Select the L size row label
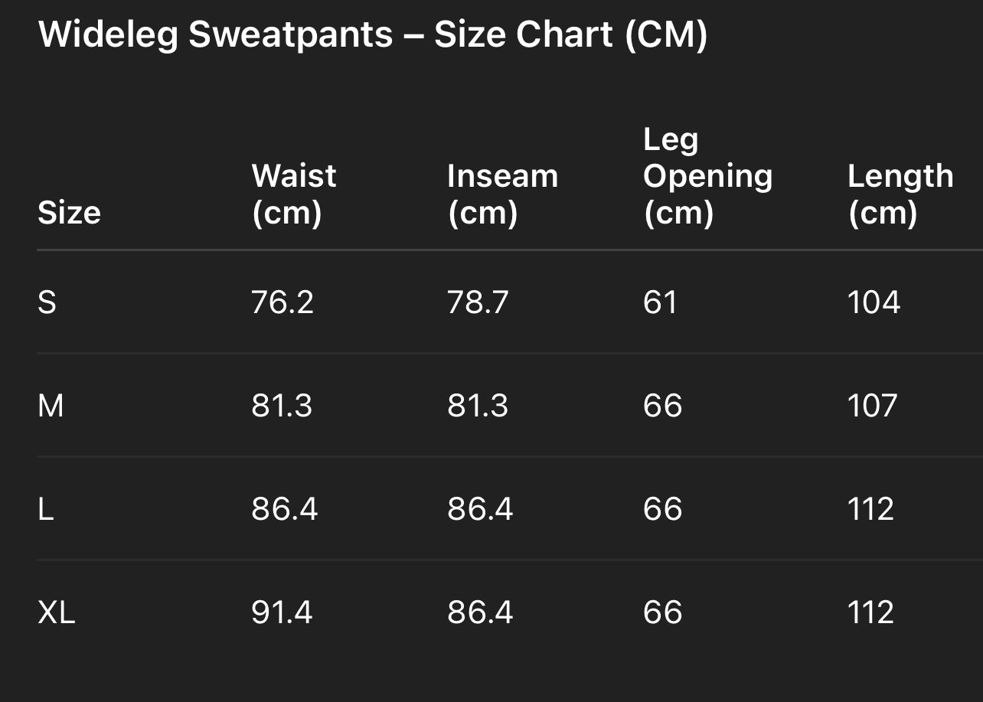Image resolution: width=983 pixels, height=702 pixels. pyautogui.click(x=46, y=509)
